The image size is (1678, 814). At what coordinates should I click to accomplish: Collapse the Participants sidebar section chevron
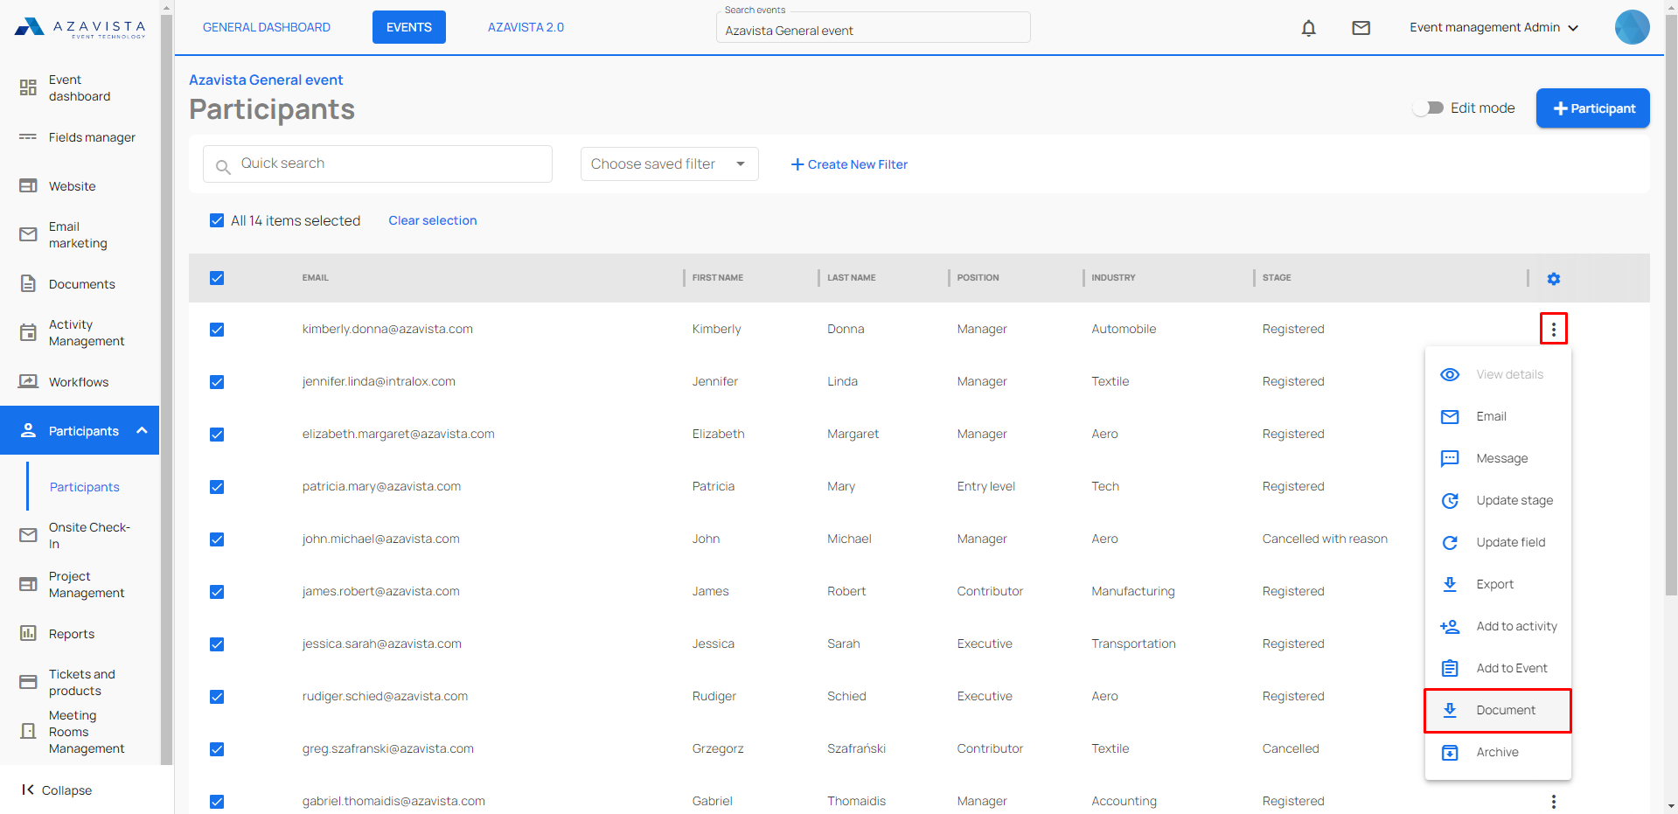[142, 430]
